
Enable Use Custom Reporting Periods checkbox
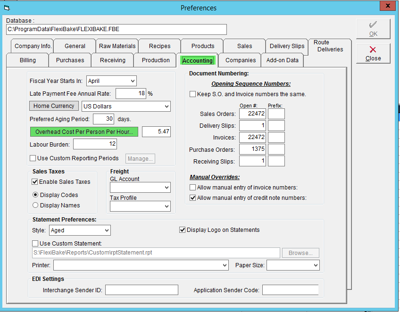coord(33,158)
